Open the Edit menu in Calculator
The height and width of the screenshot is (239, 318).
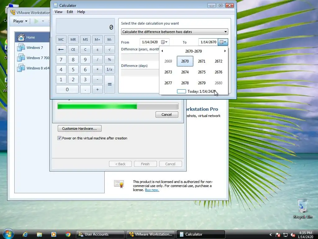coord(70,12)
